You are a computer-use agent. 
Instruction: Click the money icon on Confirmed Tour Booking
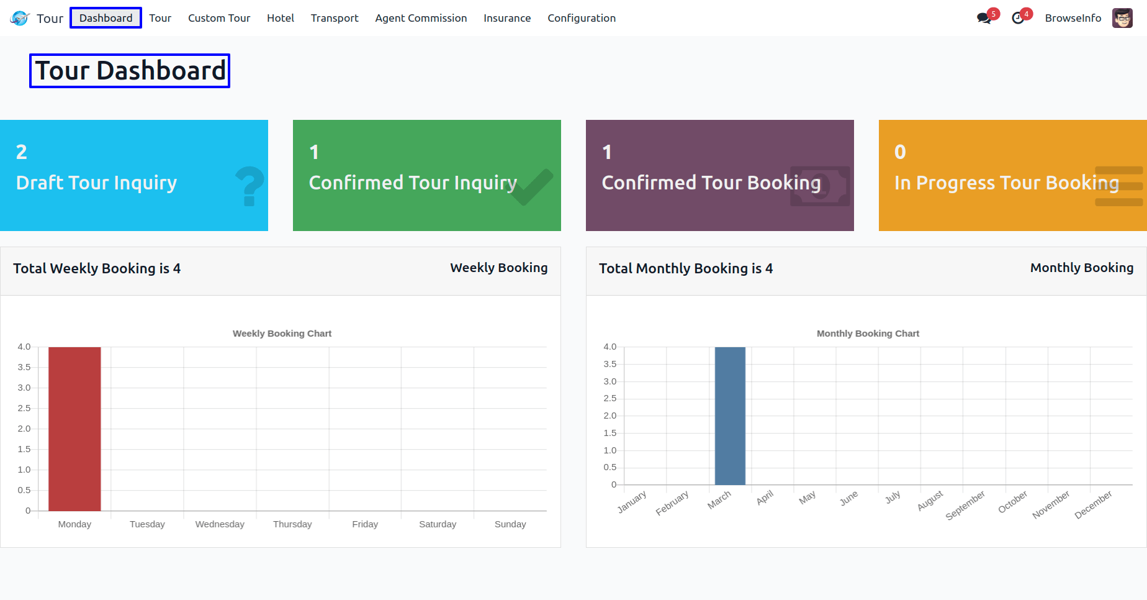point(819,185)
